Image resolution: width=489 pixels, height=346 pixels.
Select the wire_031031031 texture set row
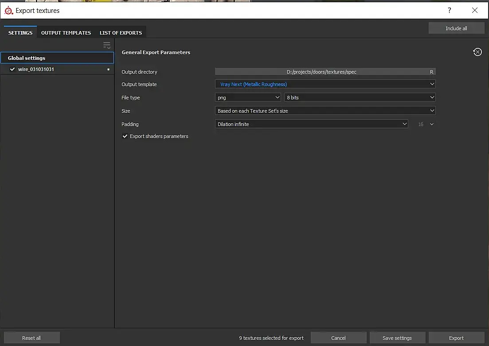(57, 69)
